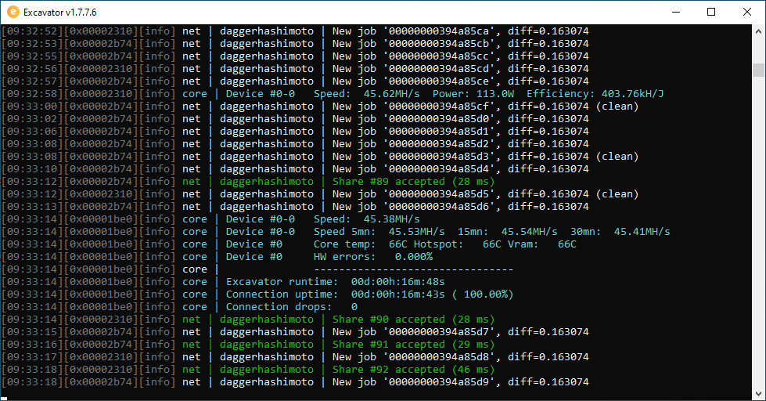Screen dimensions: 766x401
Task: Minimize the Excavator window
Action: (675, 12)
